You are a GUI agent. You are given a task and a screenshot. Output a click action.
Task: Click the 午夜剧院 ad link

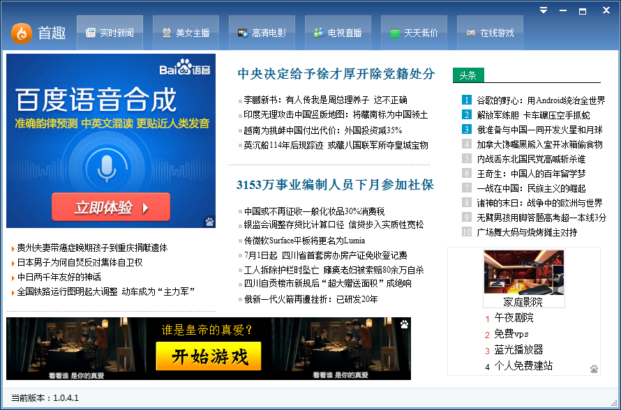click(514, 318)
